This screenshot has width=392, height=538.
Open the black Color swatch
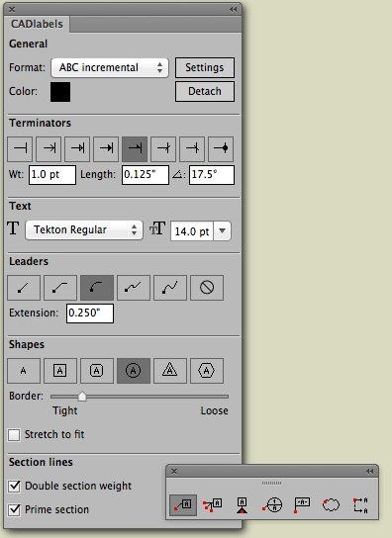point(60,92)
